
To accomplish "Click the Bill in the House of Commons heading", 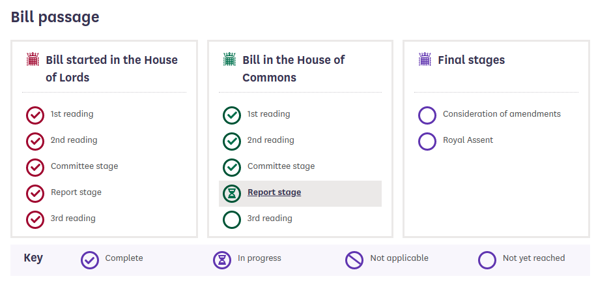I will [x=293, y=68].
